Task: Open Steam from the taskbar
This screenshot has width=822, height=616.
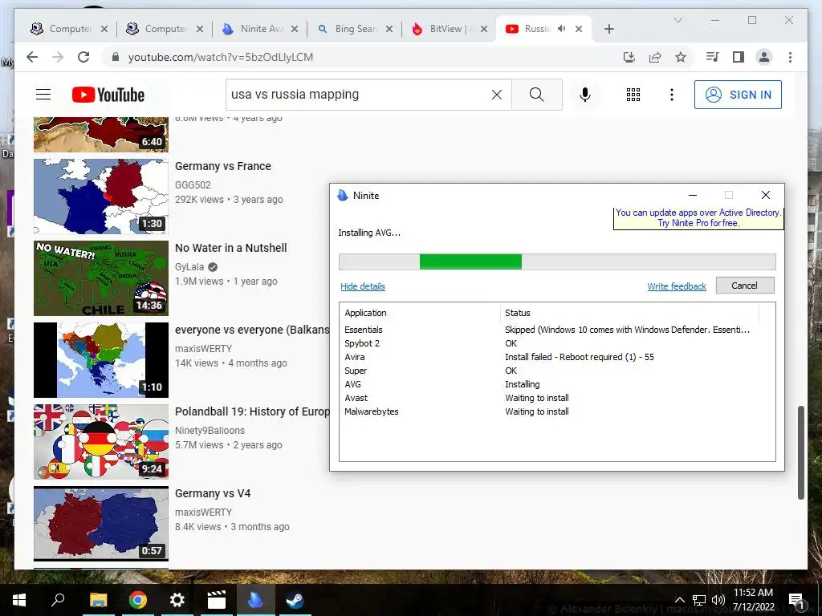Action: [295, 600]
